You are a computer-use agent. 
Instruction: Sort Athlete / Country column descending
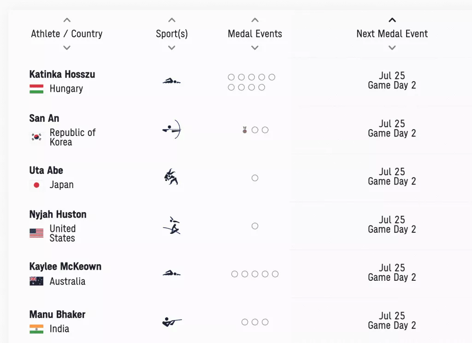click(67, 47)
